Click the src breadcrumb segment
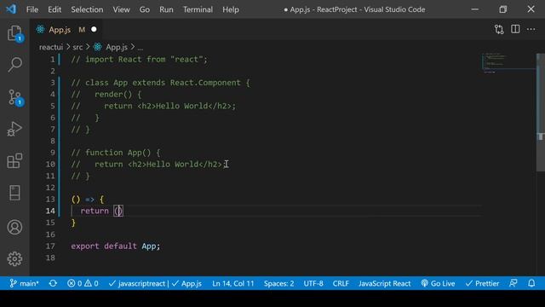The width and height of the screenshot is (545, 307). pyautogui.click(x=77, y=47)
